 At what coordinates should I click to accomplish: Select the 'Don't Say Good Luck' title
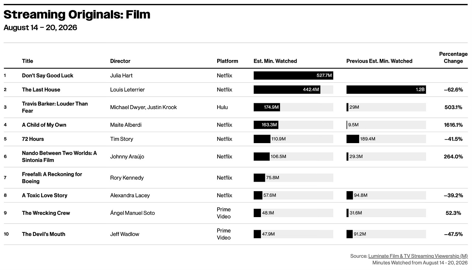pos(48,76)
